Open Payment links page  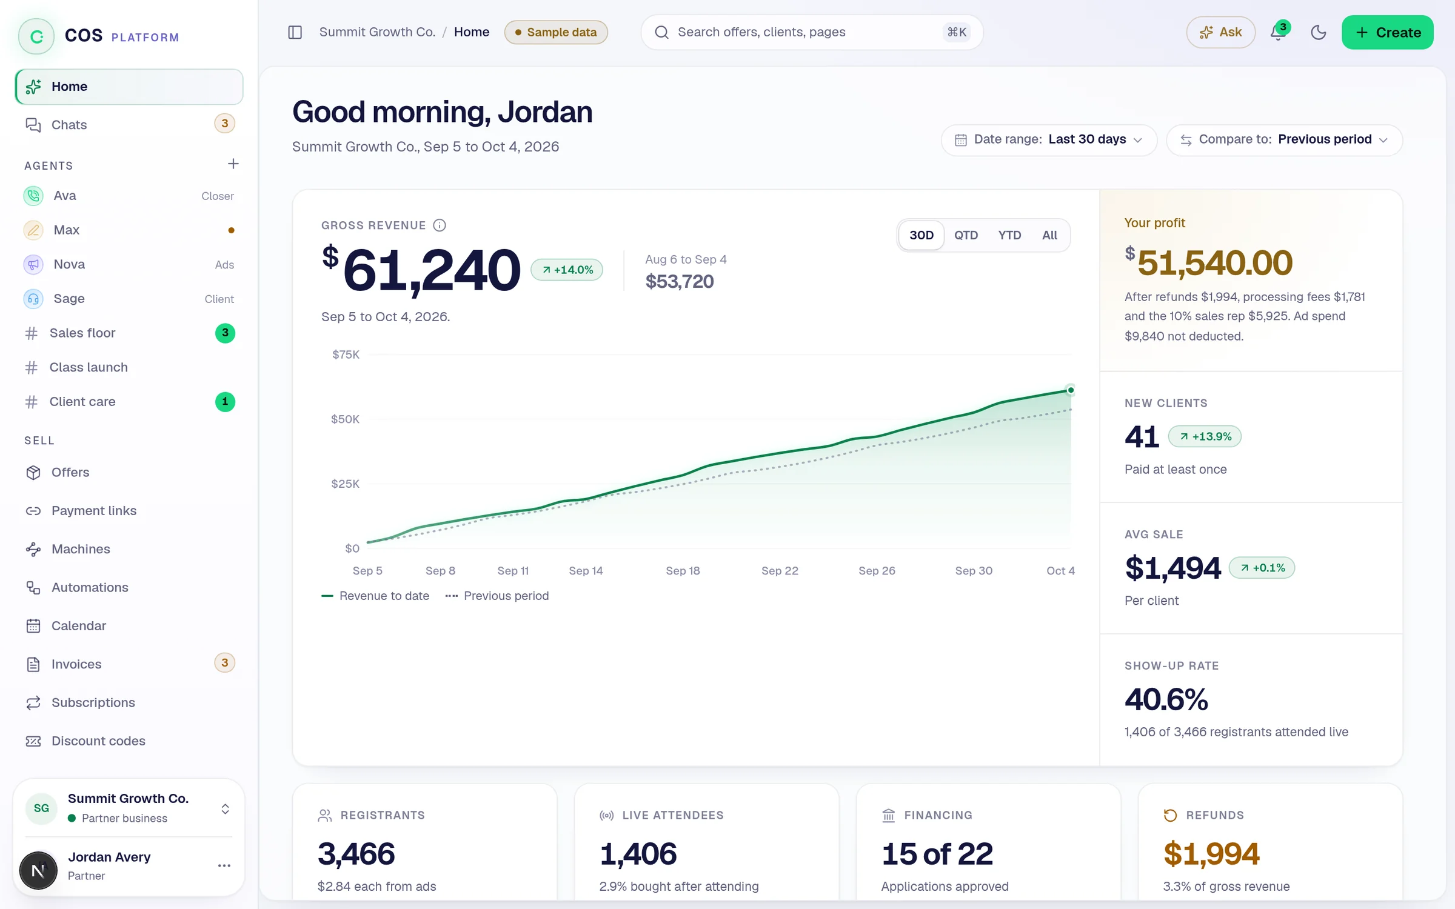tap(129, 511)
